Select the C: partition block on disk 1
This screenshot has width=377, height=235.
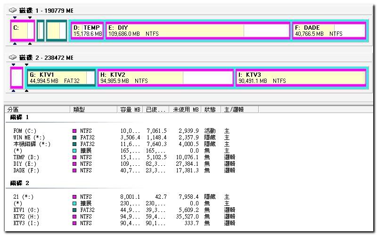[23, 31]
